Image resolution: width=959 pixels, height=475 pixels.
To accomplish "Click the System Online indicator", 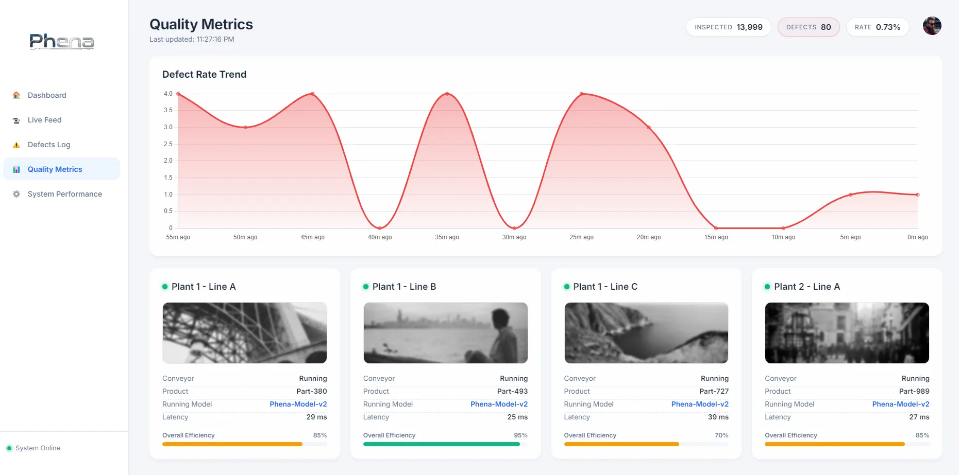I will click(x=33, y=448).
